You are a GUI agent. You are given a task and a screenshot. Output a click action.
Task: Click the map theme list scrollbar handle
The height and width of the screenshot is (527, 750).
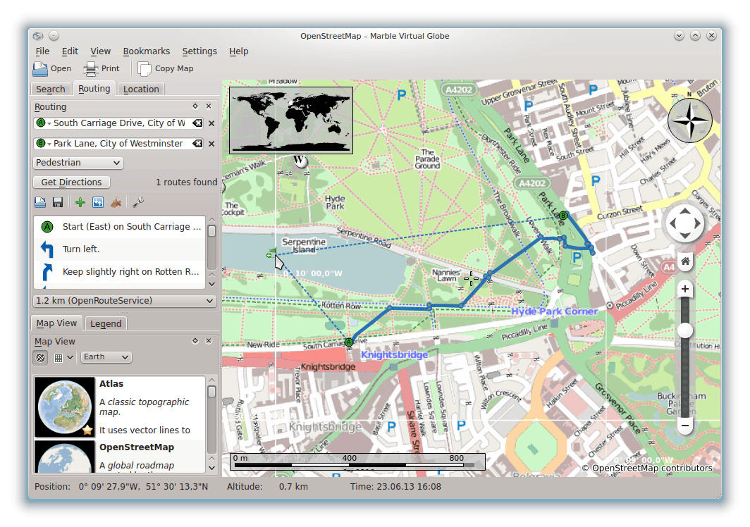click(x=212, y=392)
